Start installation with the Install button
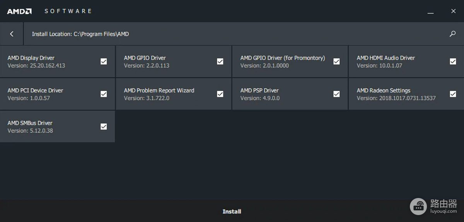Viewport: 464px width, 222px height. point(232,211)
